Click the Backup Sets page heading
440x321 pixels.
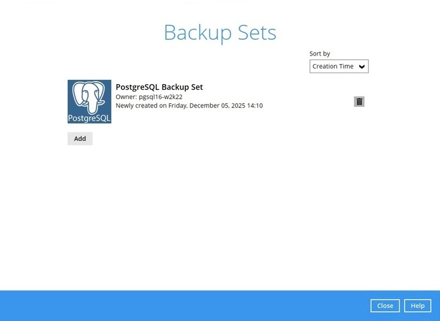coord(220,32)
